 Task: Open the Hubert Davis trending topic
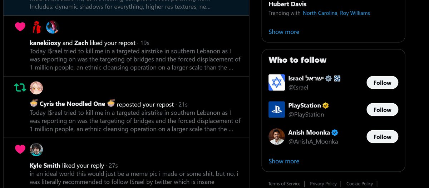tap(287, 4)
